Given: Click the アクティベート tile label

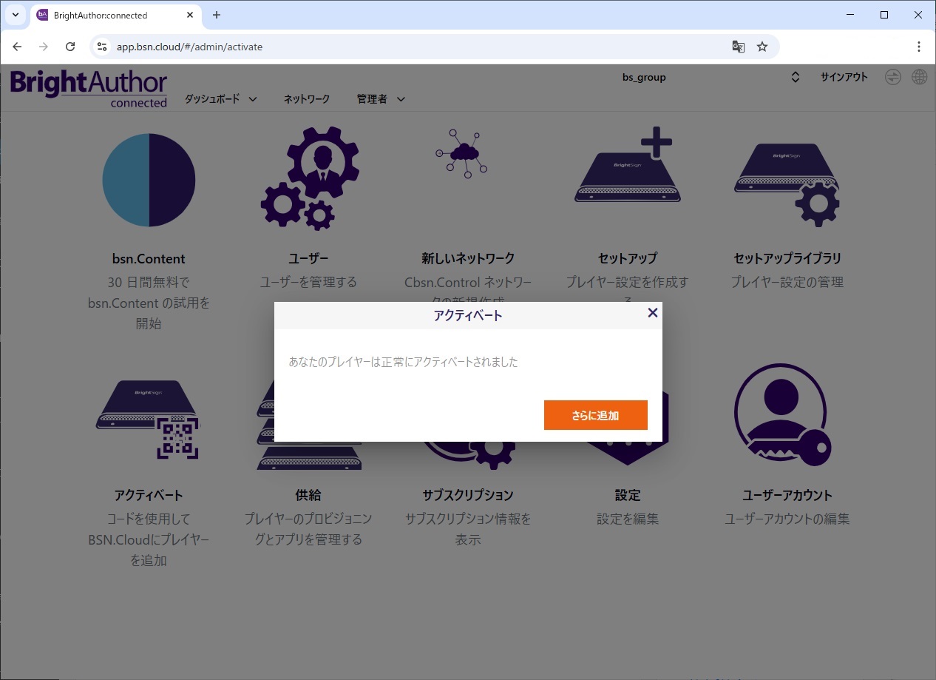Looking at the screenshot, I should point(149,495).
